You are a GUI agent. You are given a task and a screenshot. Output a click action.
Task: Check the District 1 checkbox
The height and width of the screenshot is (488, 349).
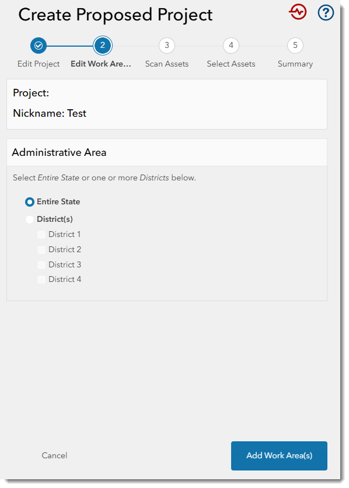pos(41,234)
